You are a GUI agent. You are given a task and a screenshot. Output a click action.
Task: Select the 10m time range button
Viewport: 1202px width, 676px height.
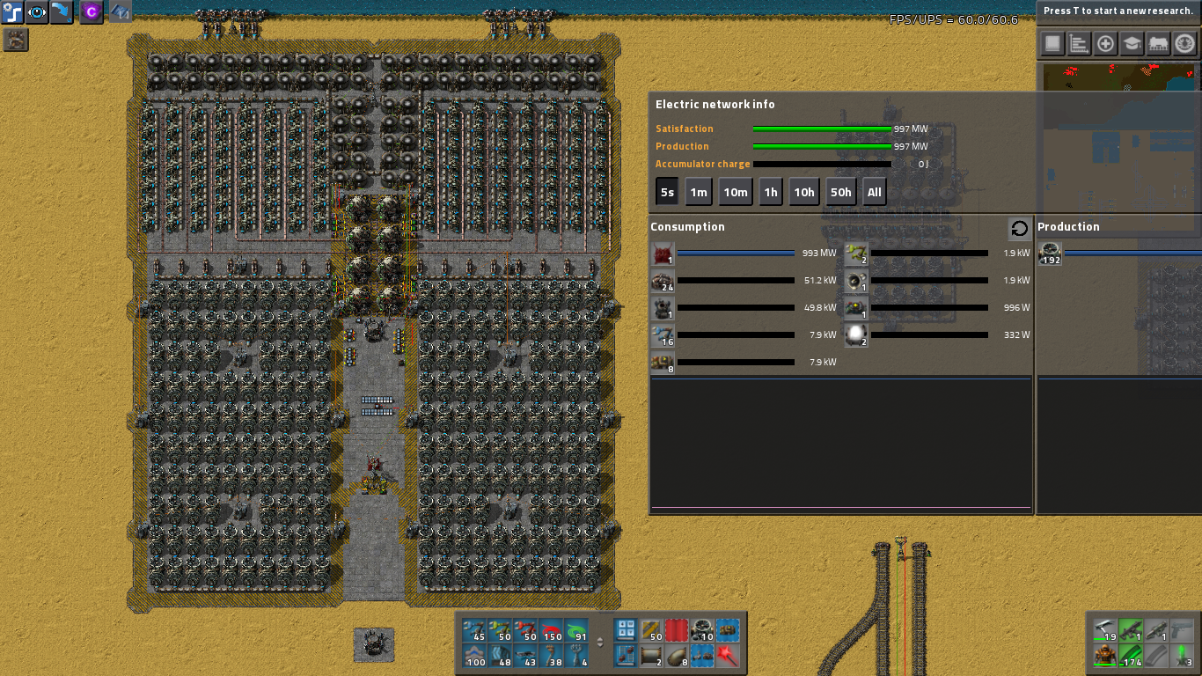(736, 192)
